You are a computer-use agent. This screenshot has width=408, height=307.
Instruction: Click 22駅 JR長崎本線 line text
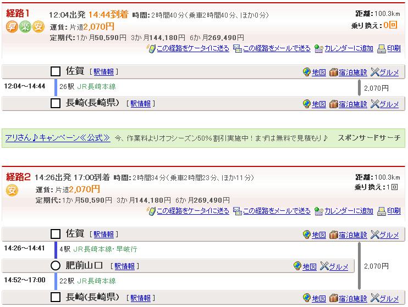87,281
